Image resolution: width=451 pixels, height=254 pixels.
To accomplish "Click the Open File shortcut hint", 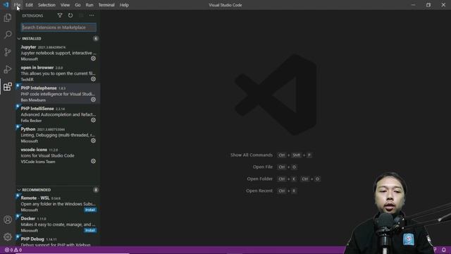I will [x=276, y=167].
